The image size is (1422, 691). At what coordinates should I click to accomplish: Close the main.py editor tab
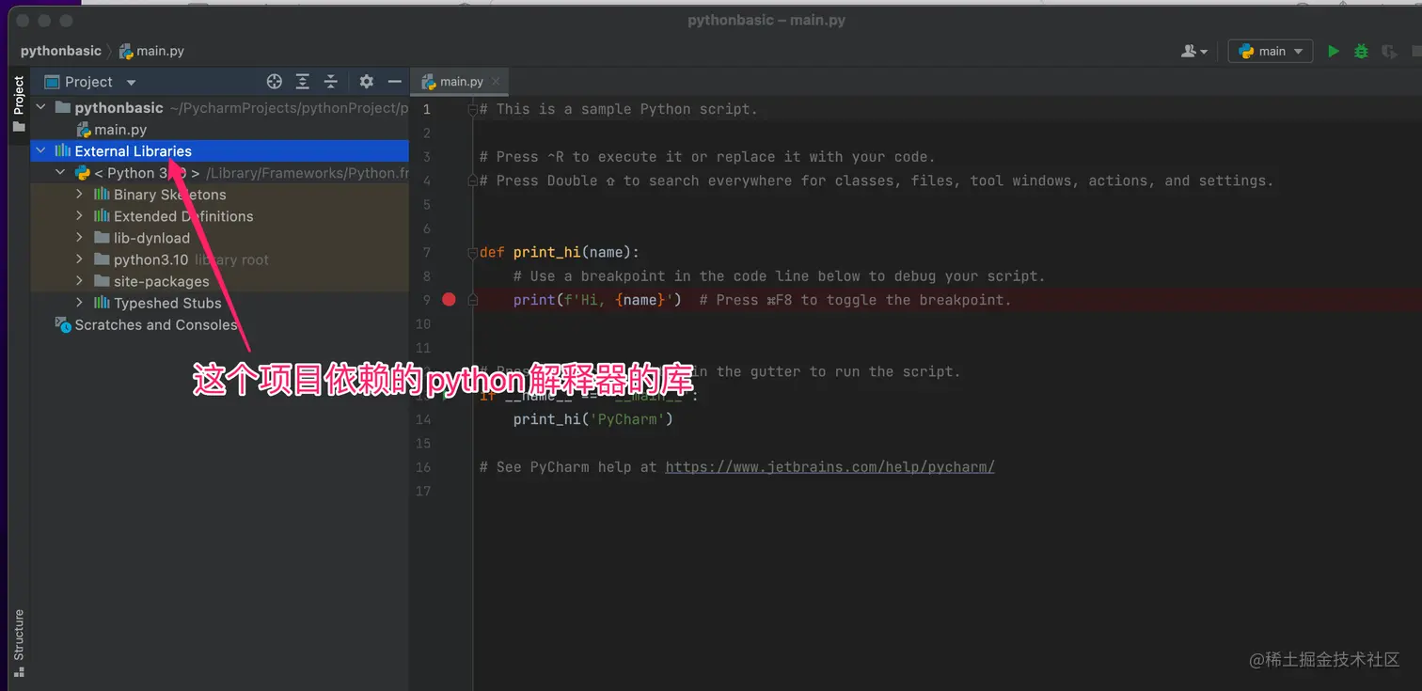(496, 82)
